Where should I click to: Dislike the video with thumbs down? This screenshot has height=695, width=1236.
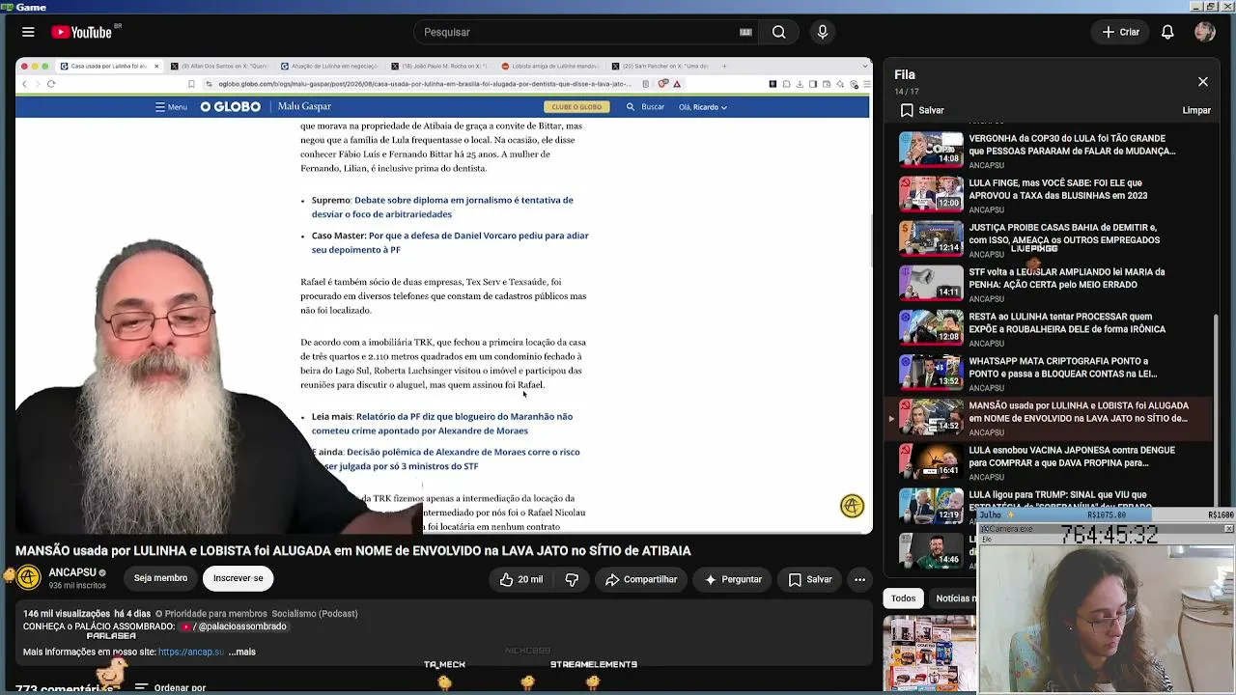572,579
